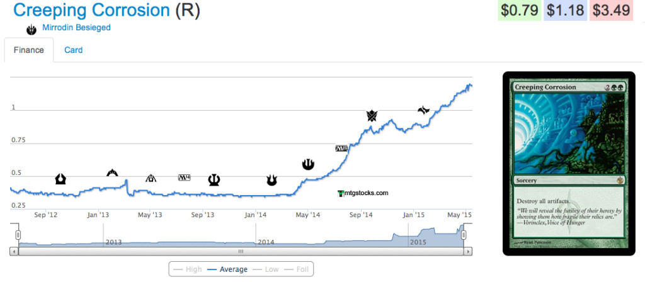Viewport: 645px width, 282px height.
Task: Open the Mirrodin Besieged set link
Action: [76, 28]
